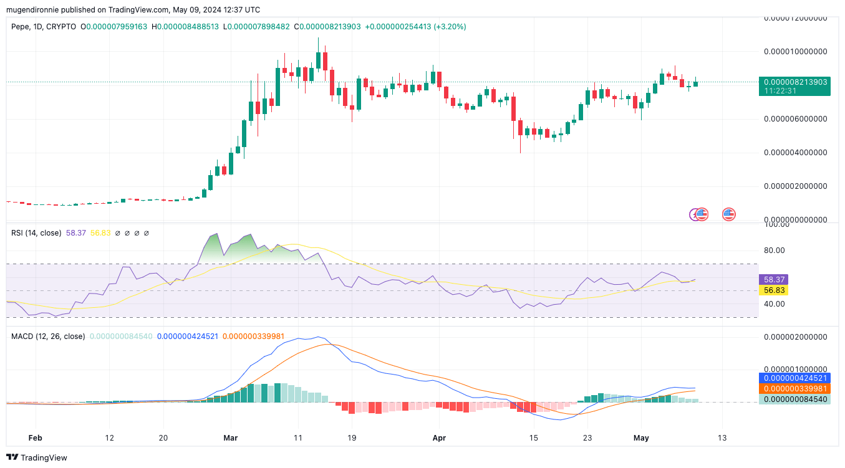Click the 40.00 RSI axis label

click(x=775, y=303)
